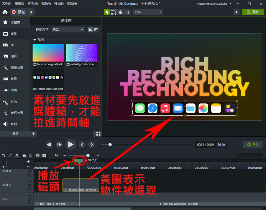Open the 视图(V) menu

(x=46, y=3)
